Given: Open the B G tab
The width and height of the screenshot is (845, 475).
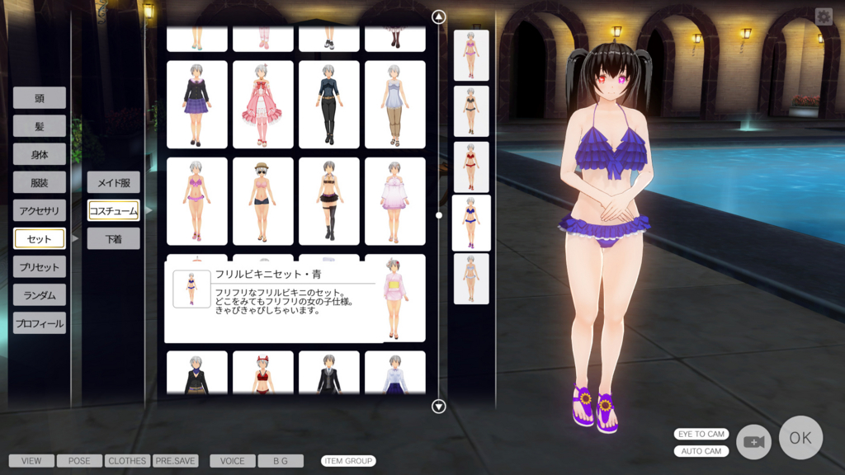Looking at the screenshot, I should (281, 461).
